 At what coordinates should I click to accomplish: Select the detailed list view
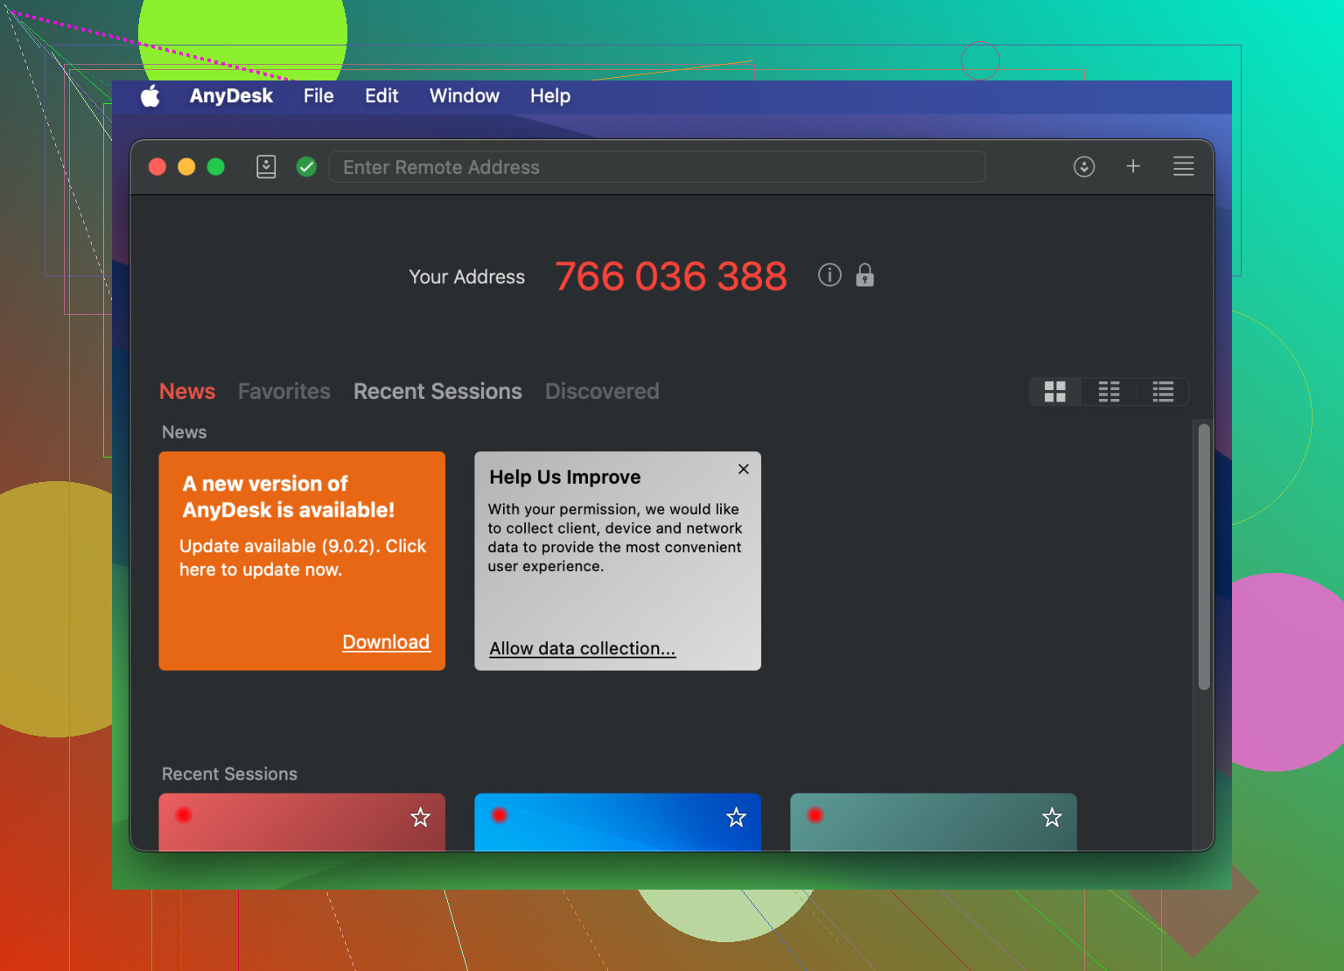(1163, 392)
